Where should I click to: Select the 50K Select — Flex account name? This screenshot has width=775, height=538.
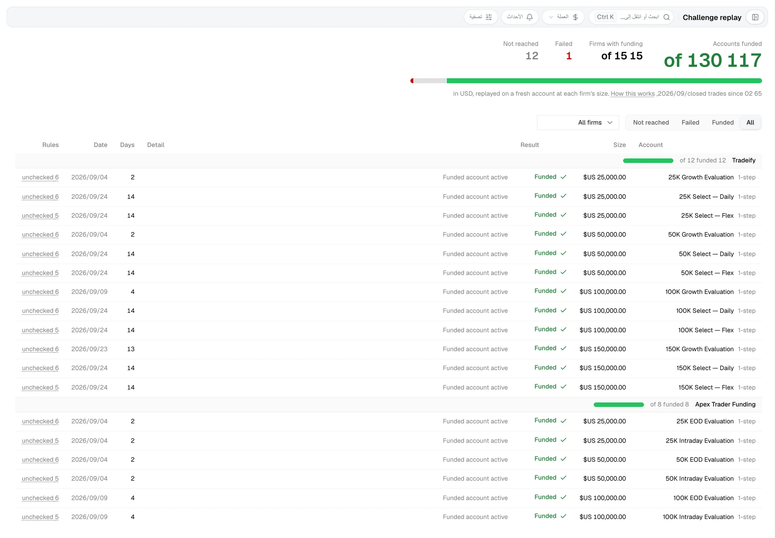(707, 273)
